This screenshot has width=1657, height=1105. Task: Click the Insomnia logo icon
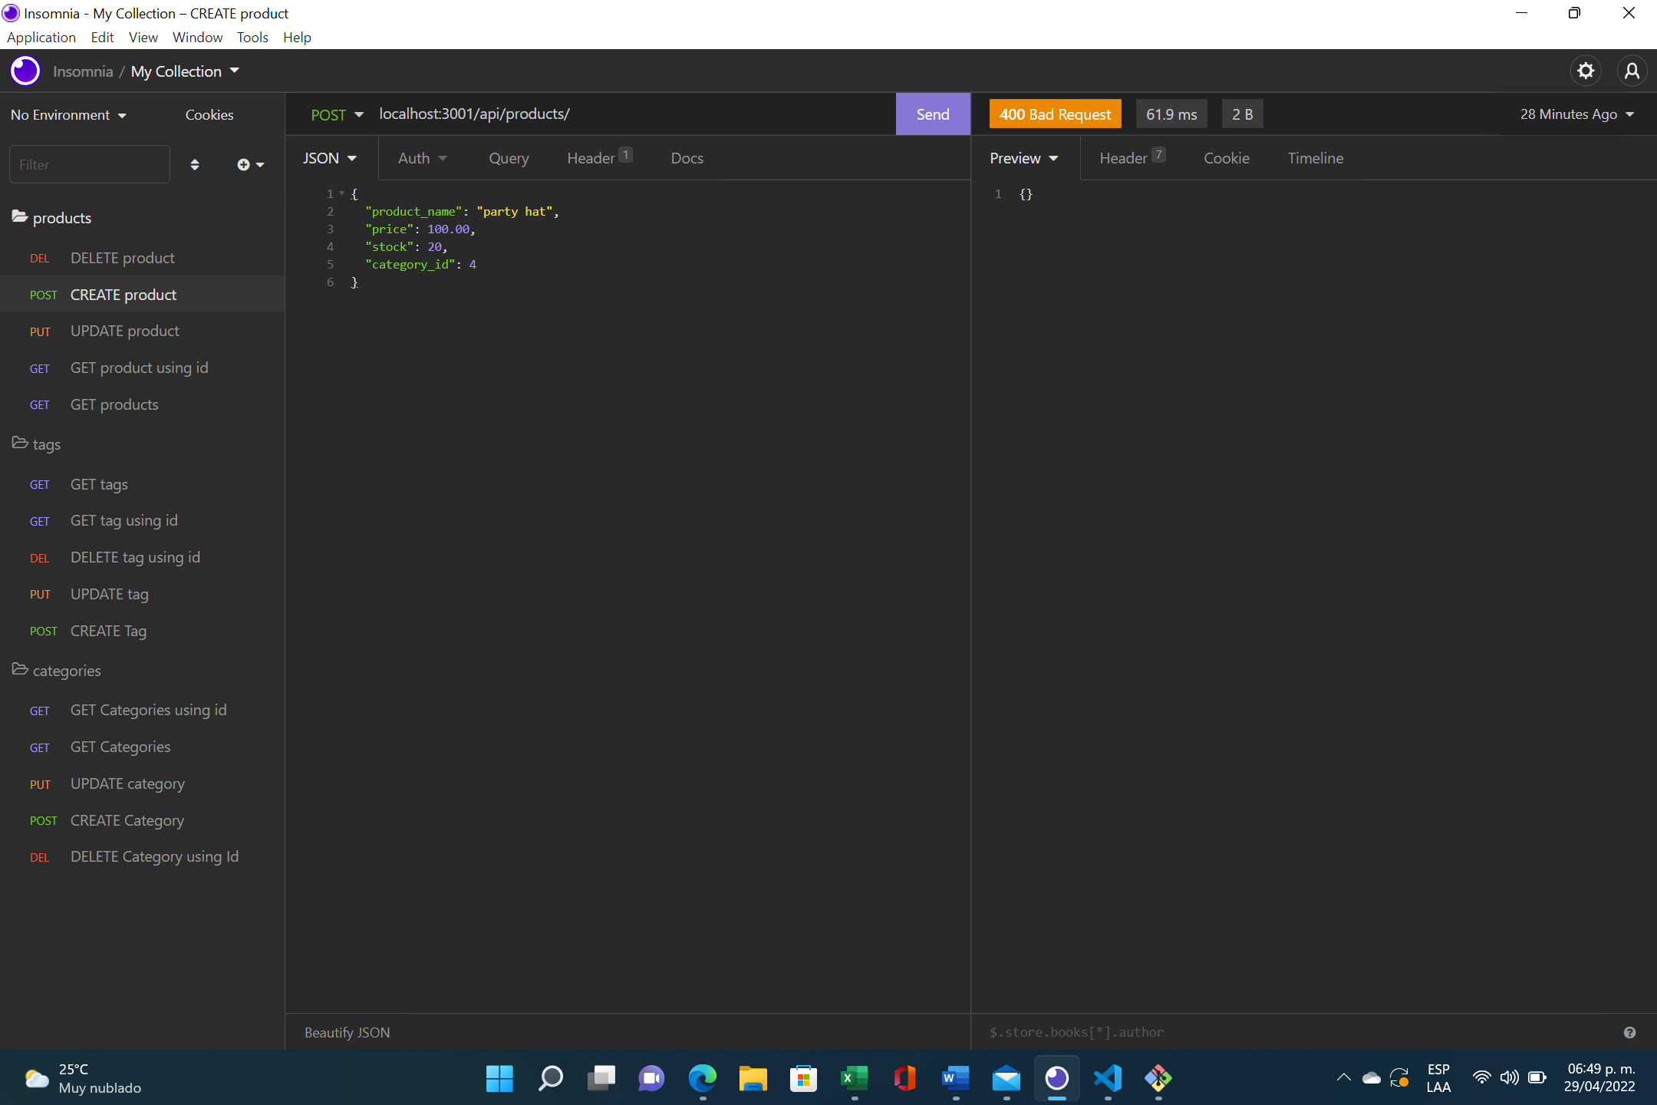click(25, 71)
